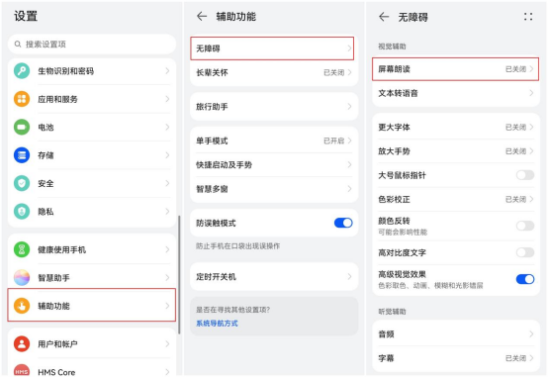Expand the 屏幕朗读 entry chevron

(x=531, y=69)
